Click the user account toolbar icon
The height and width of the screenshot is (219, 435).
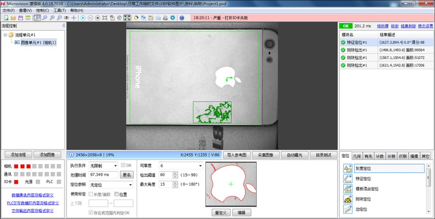click(x=166, y=18)
